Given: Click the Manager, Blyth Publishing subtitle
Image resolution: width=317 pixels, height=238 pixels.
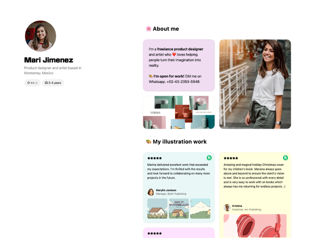Looking at the screenshot, I should click(x=171, y=194).
